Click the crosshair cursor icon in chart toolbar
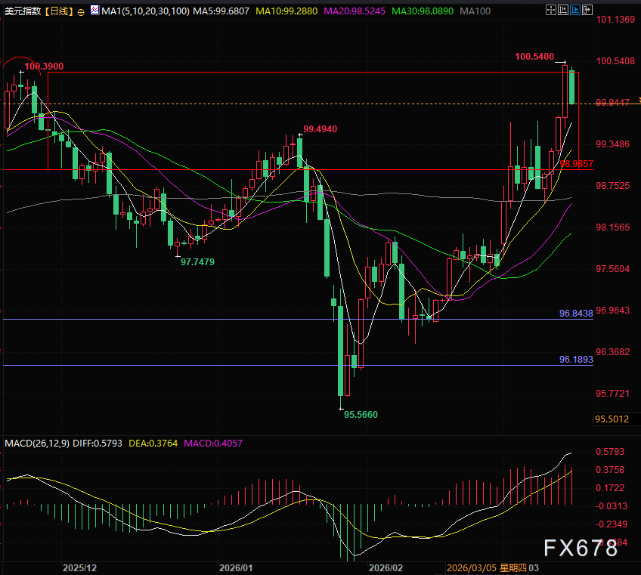Screen dimensions: 641x575 550,11
